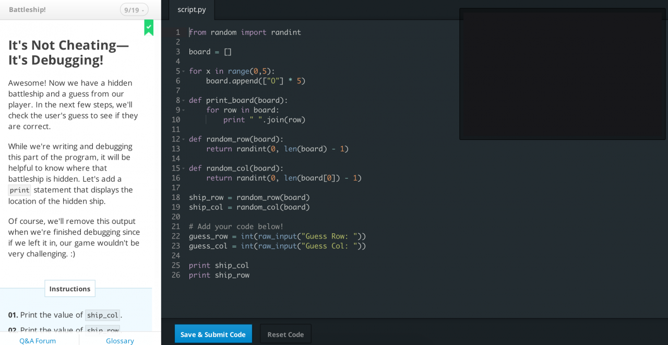This screenshot has height=345, width=668.
Task: Click line number 22 in the gutter
Action: pyautogui.click(x=175, y=236)
